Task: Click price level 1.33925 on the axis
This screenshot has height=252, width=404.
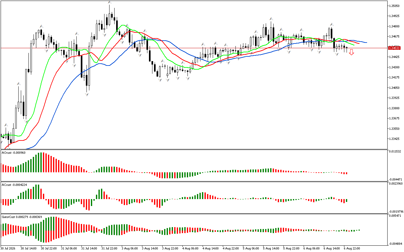Action: [x=395, y=98]
